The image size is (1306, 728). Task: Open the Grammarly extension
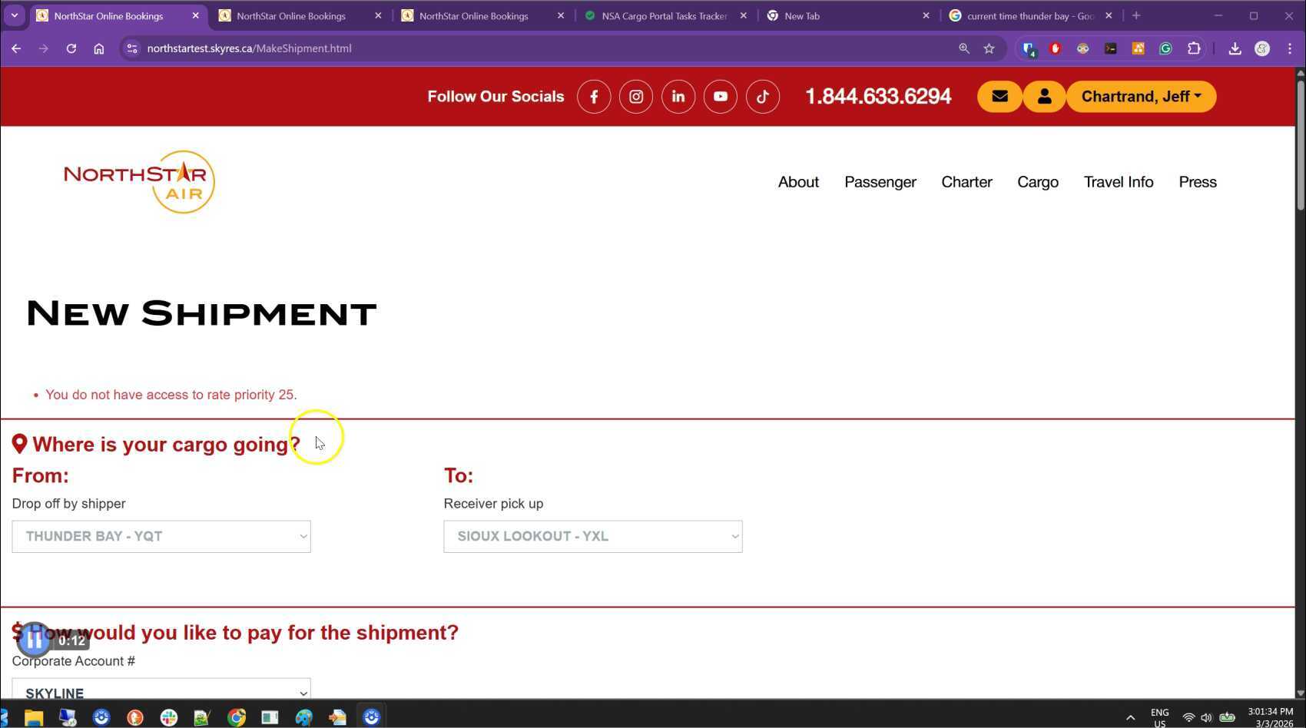point(1166,48)
